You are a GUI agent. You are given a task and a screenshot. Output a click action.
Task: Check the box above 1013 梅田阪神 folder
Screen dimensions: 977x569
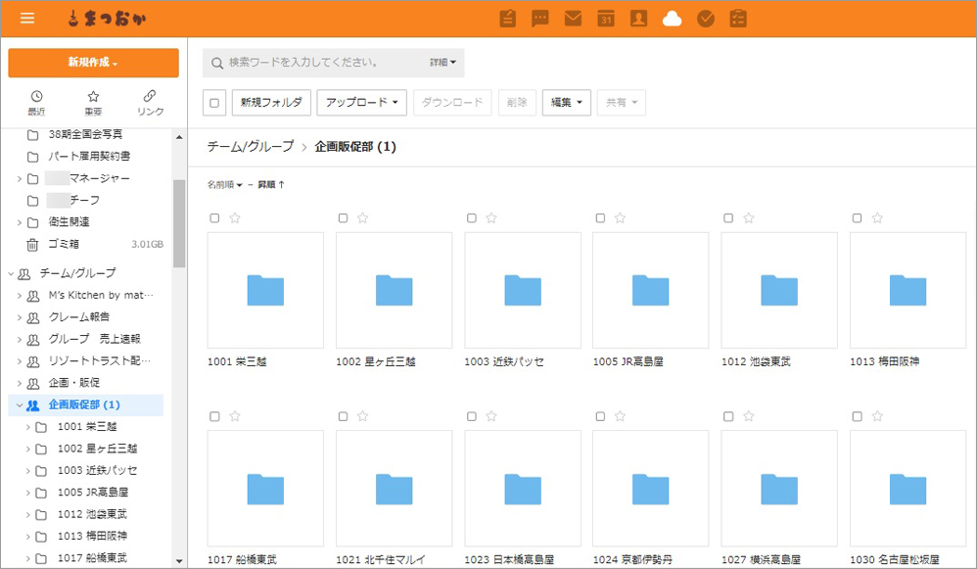857,218
